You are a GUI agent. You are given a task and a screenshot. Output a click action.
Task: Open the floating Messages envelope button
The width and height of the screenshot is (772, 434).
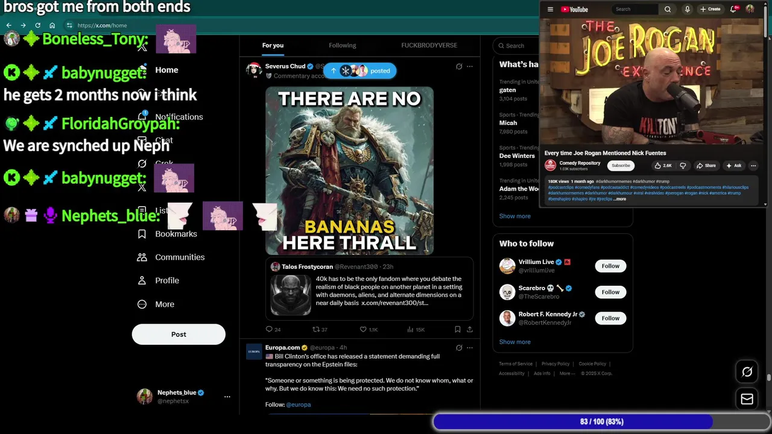747,399
